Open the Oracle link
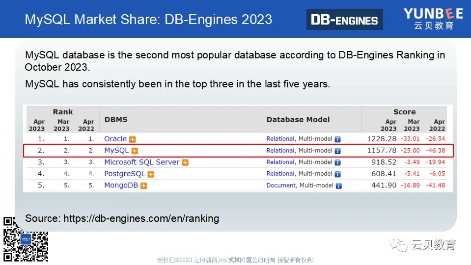The width and height of the screenshot is (471, 265). pyautogui.click(x=115, y=139)
